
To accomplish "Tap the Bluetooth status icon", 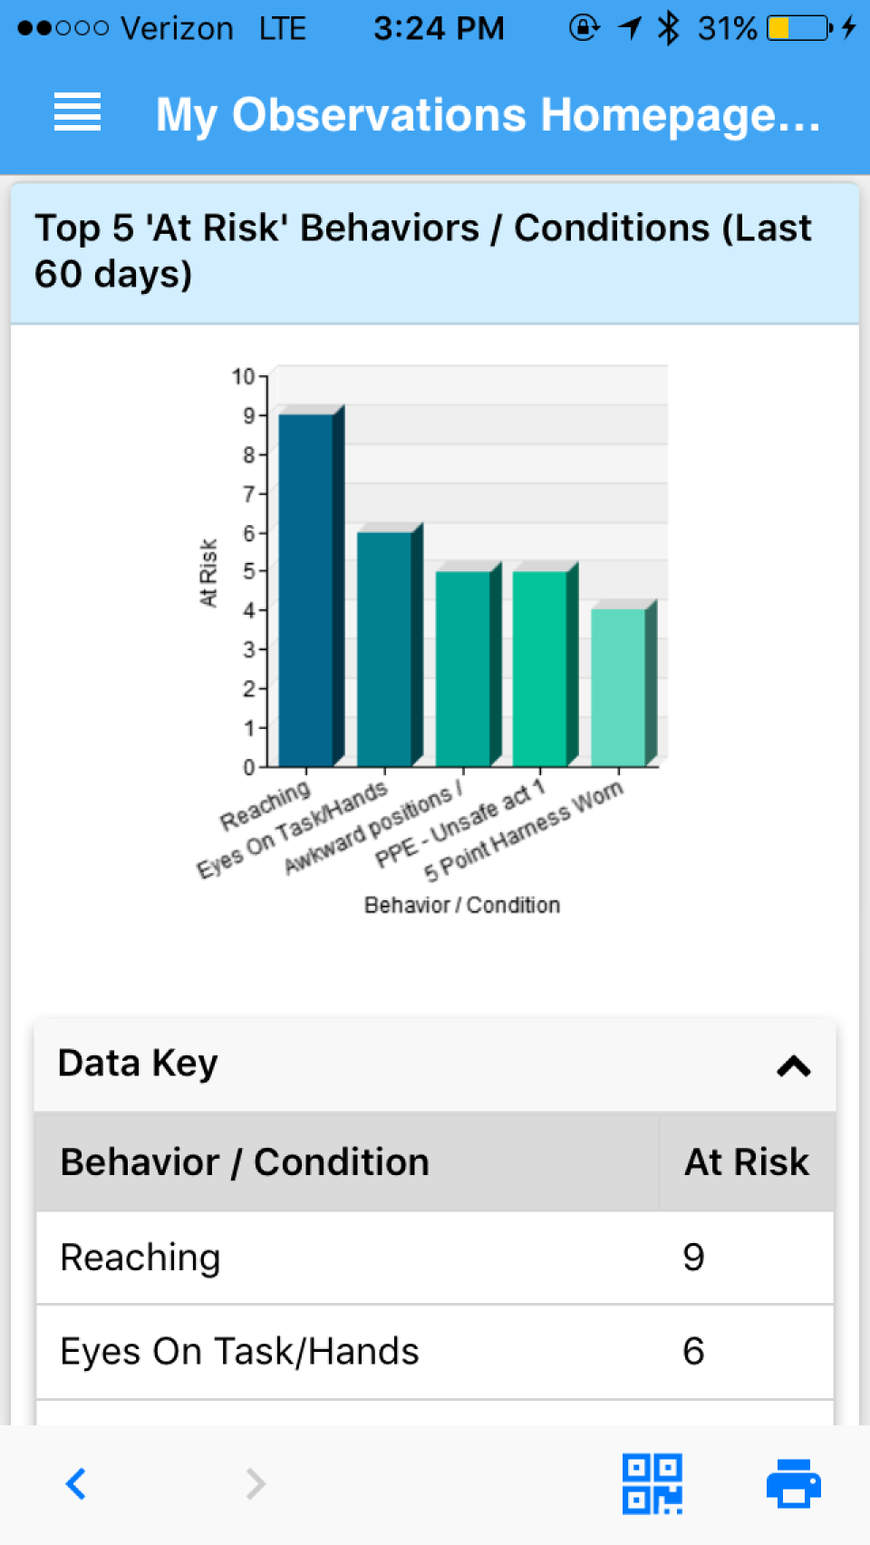I will coord(668,28).
